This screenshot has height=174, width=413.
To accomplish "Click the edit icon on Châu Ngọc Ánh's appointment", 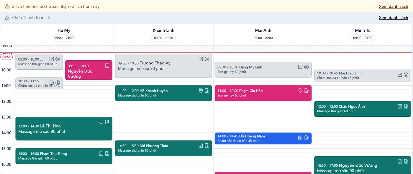I will tap(406, 106).
